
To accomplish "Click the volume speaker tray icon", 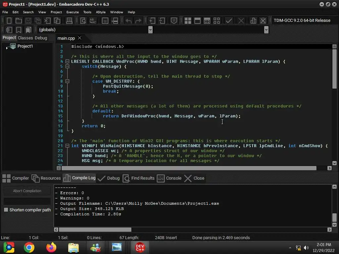I will point(306,248).
